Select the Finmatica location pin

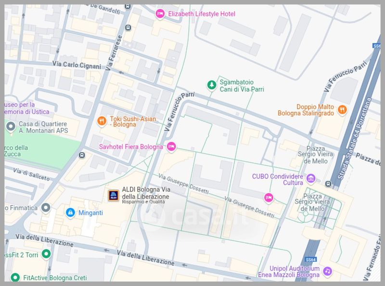pyautogui.click(x=46, y=208)
